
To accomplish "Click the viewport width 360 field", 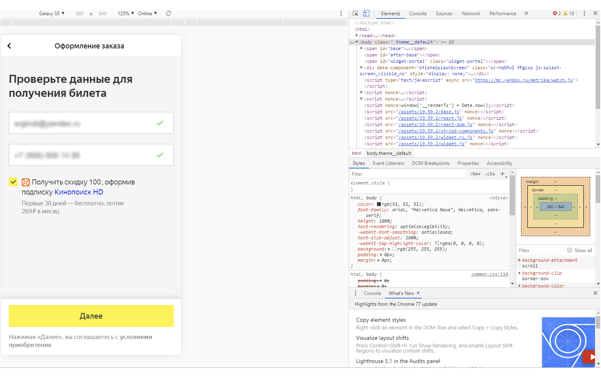I will (x=79, y=13).
